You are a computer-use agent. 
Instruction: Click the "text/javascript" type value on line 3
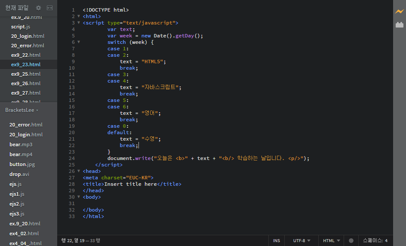click(149, 23)
